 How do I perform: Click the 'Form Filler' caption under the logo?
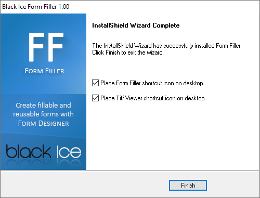pyautogui.click(x=44, y=71)
